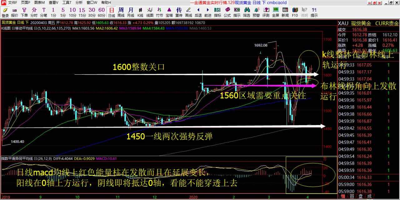Switch to the 图 chart tab
The height and width of the screenshot is (200, 400).
[352, 196]
